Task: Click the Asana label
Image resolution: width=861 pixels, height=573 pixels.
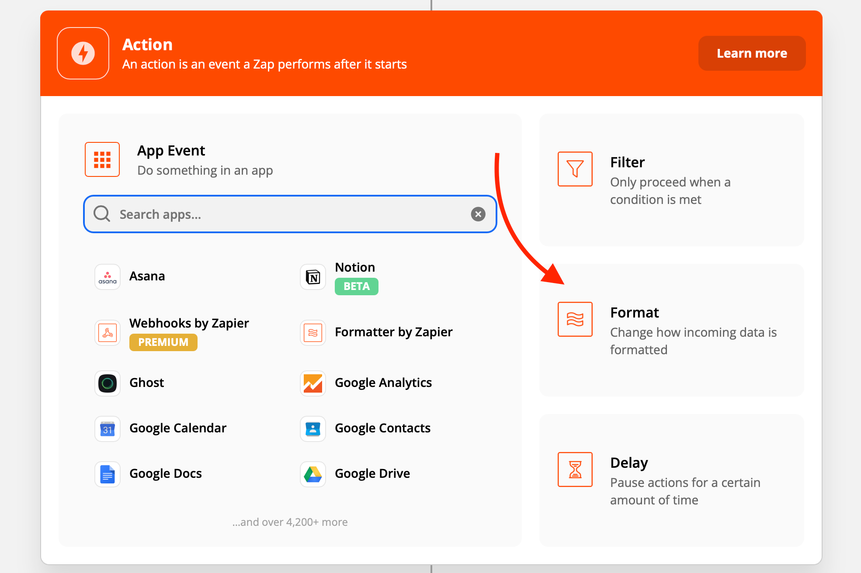Action: click(x=147, y=276)
